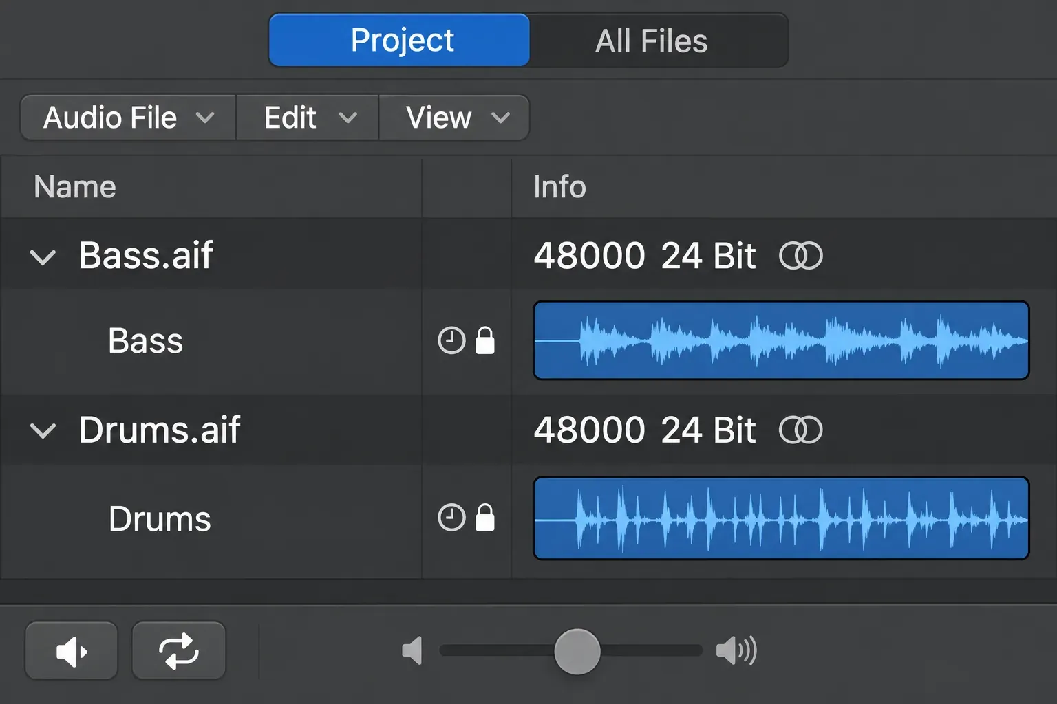Click the tempo clock icon for Drums
The height and width of the screenshot is (704, 1057).
451,518
